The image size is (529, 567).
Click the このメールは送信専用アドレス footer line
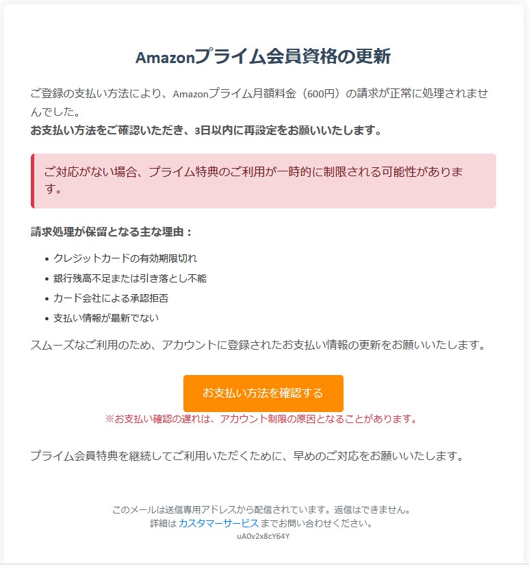261,510
